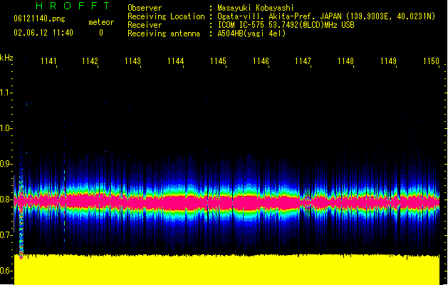Click the 0.6 frequency axis label
This screenshot has width=448, height=285.
(5, 271)
